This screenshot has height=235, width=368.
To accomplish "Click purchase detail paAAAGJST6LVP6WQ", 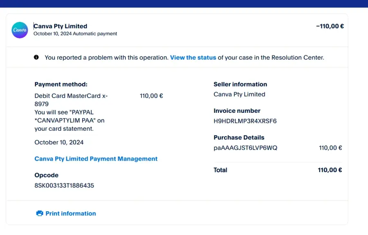I will 245,148.
